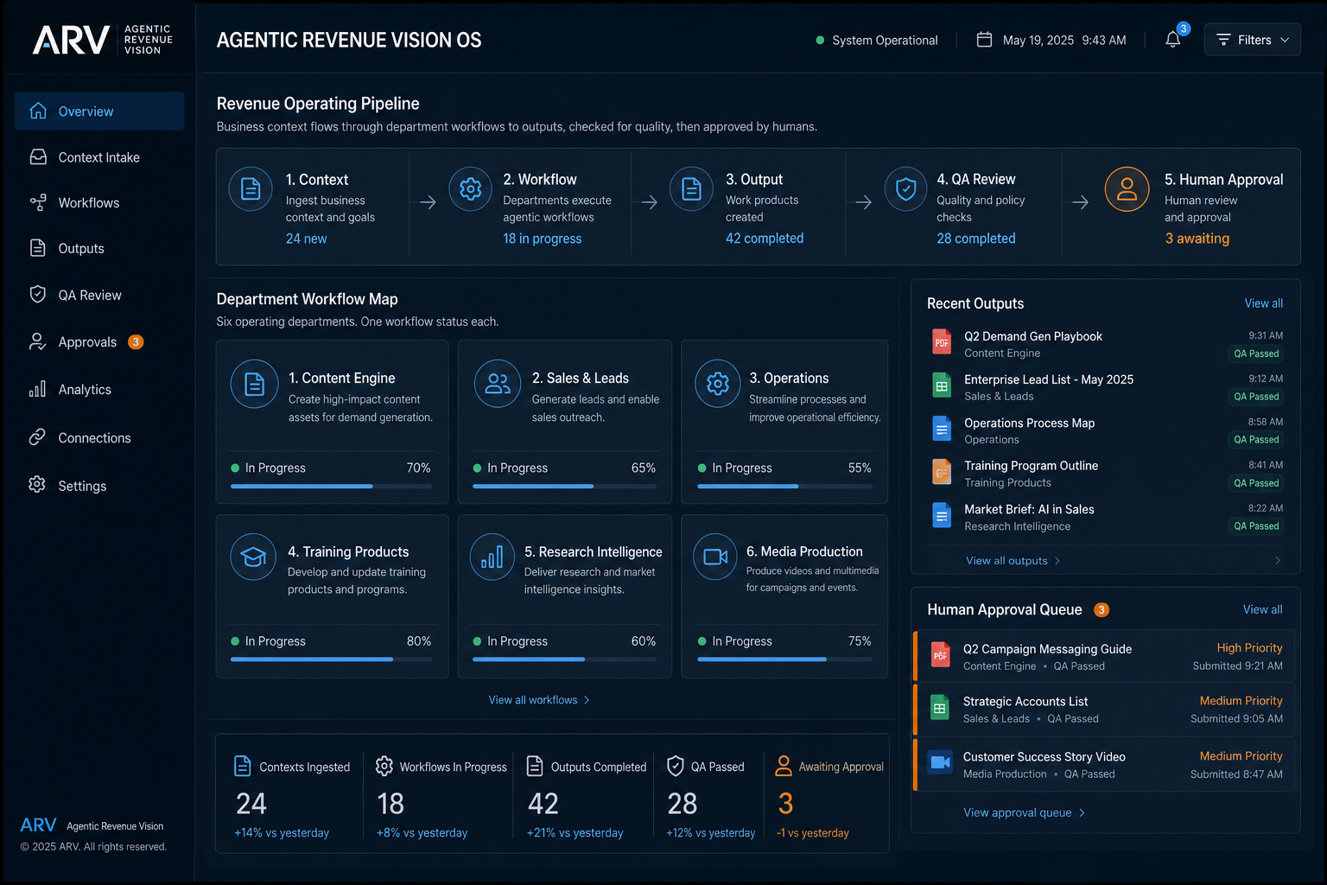Click View all in Human Approval Queue
The width and height of the screenshot is (1327, 885).
[x=1262, y=609]
